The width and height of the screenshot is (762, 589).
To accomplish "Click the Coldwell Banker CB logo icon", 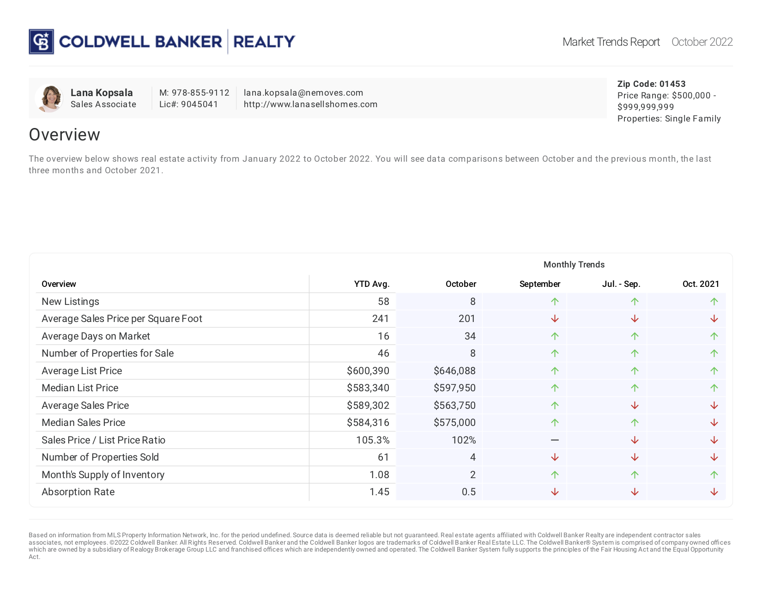I will (41, 42).
